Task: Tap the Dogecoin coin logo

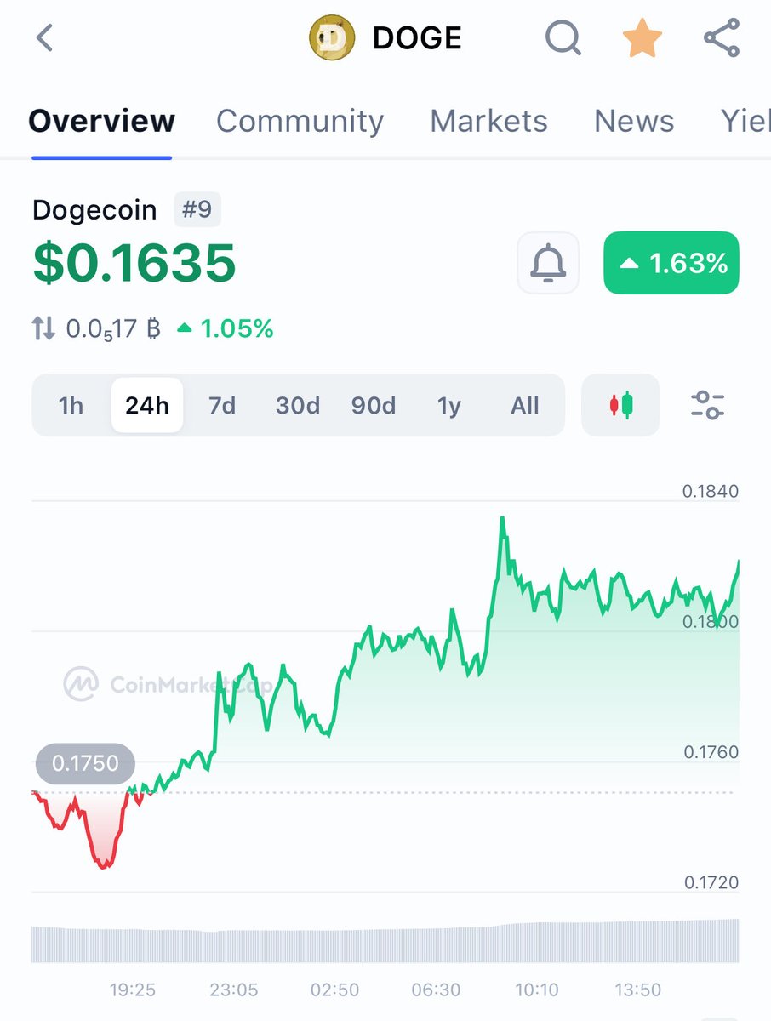Action: pyautogui.click(x=331, y=38)
